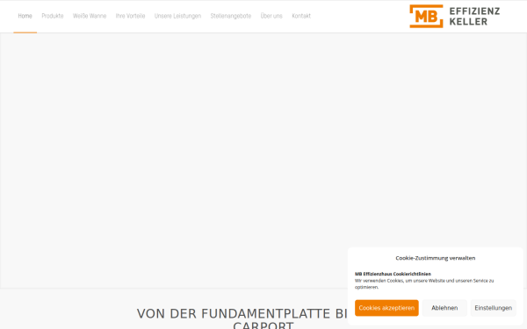This screenshot has height=329, width=527.
Task: Click MB Effizienzhaus Cookierichtlinien text
Action: [393, 274]
